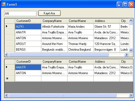Screen dimensions: 135x101
Task: Click the Kayıt Ara search button
Action: pyautogui.click(x=49, y=13)
